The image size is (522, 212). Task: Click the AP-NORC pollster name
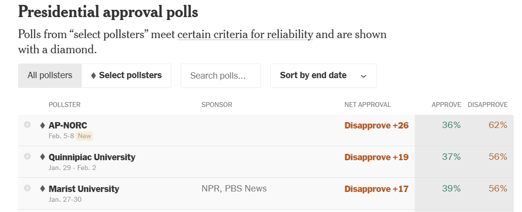pyautogui.click(x=68, y=126)
